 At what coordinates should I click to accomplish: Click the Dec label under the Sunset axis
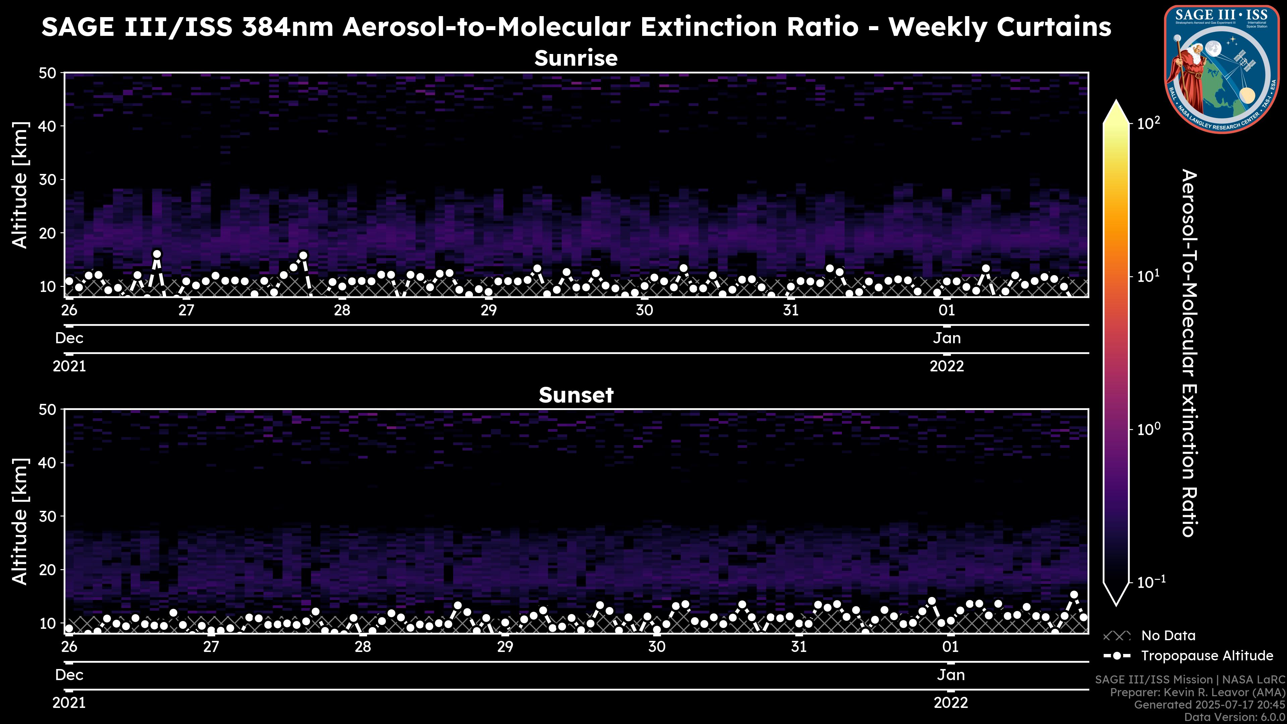69,675
